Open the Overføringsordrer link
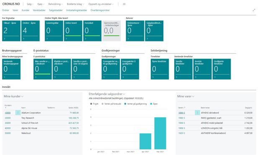The image size is (260, 155). (100, 10)
